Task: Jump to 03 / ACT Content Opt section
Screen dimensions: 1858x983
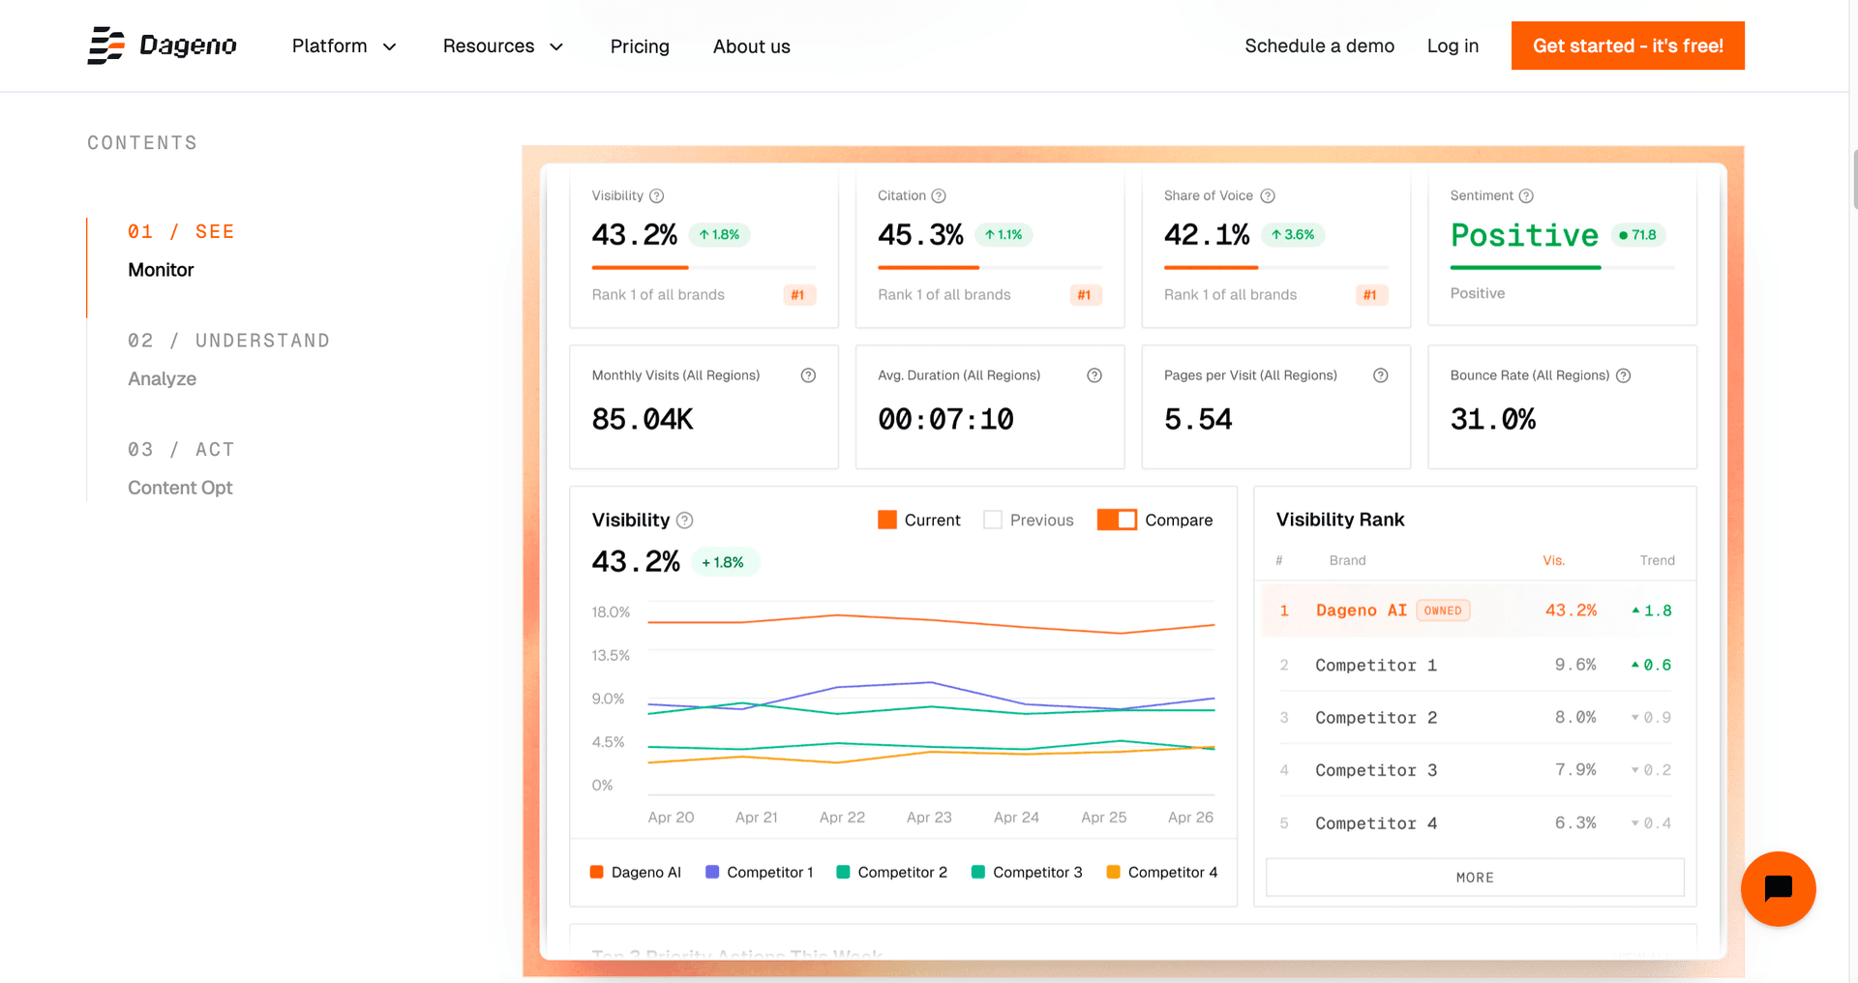Action: pos(181,468)
